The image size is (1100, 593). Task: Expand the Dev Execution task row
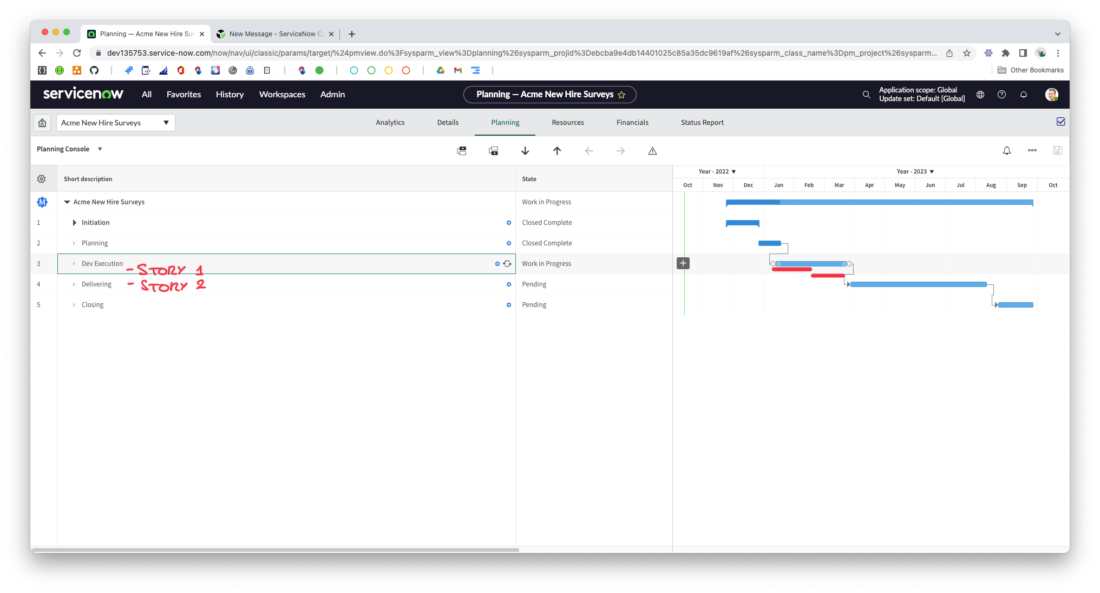tap(74, 264)
